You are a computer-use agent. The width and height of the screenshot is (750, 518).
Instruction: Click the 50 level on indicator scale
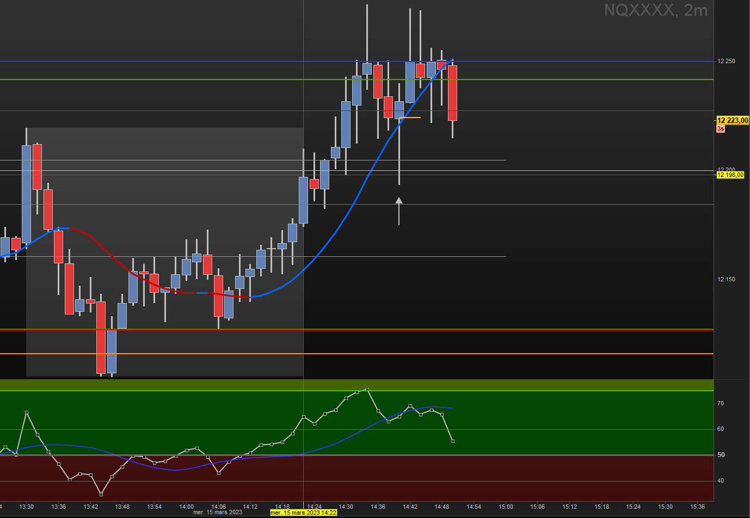click(721, 455)
